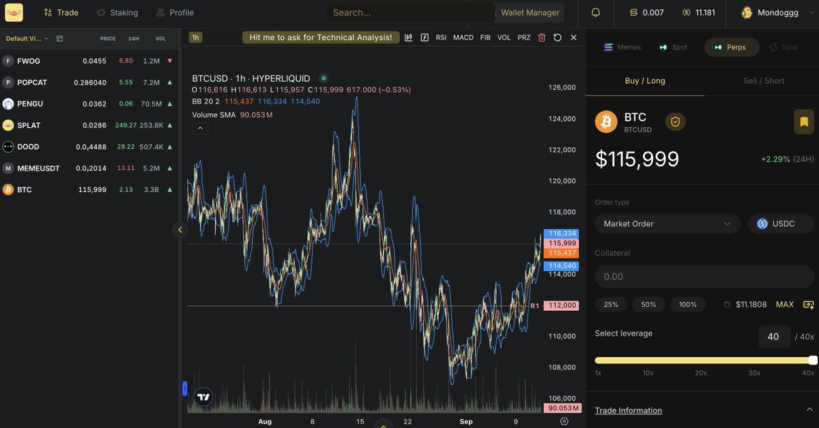Open the Default View dropdown
The width and height of the screenshot is (819, 428).
29,39
